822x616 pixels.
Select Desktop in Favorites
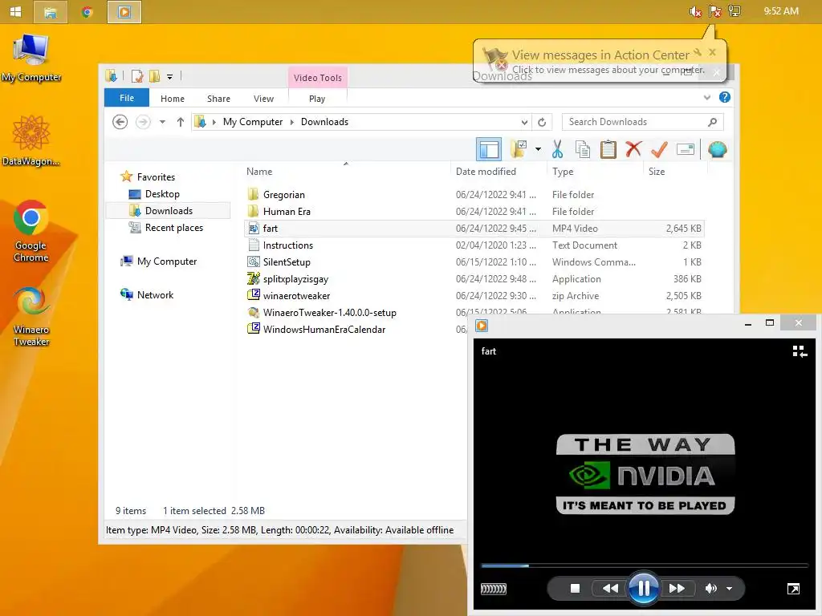(x=162, y=194)
